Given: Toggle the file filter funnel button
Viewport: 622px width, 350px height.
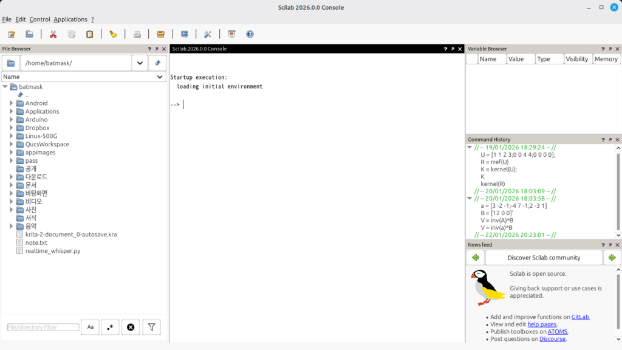Looking at the screenshot, I should 151,327.
